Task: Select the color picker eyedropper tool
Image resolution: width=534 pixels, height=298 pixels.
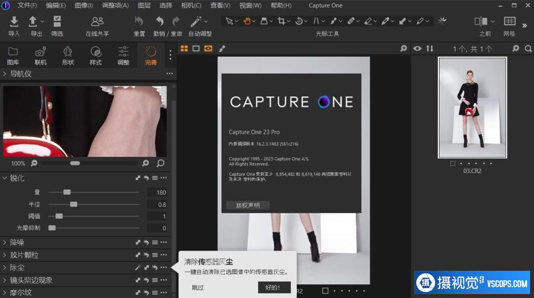Action: click(x=386, y=21)
